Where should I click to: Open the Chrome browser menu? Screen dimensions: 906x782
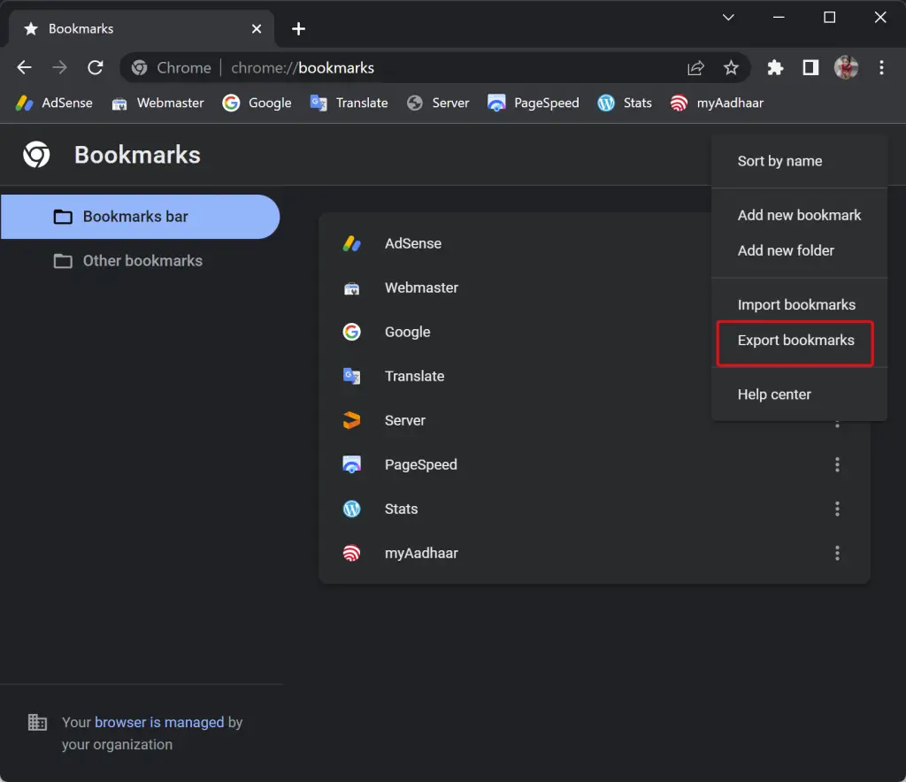882,67
